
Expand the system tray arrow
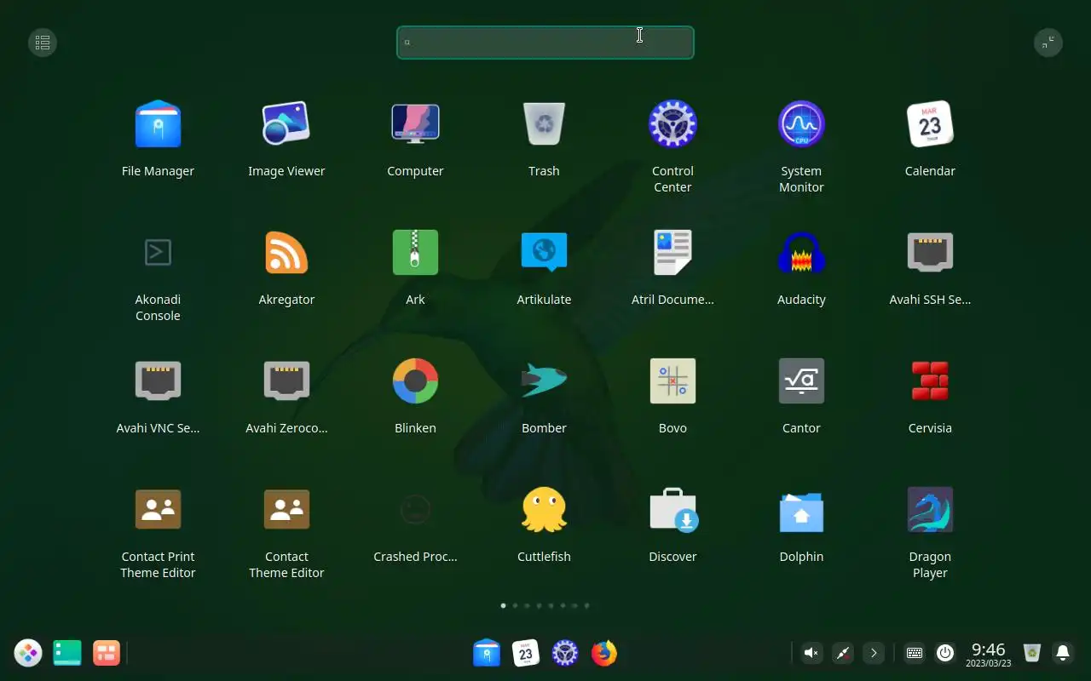874,653
